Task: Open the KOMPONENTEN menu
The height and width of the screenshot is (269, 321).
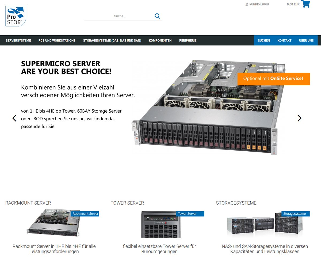Action: [160, 40]
